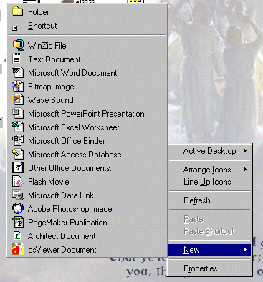Click the Architect Document icon
Viewport: 263px width, 282px height.
pos(18,235)
